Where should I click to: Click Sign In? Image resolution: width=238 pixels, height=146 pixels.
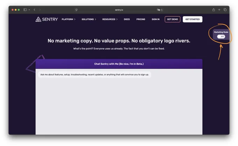(156, 20)
